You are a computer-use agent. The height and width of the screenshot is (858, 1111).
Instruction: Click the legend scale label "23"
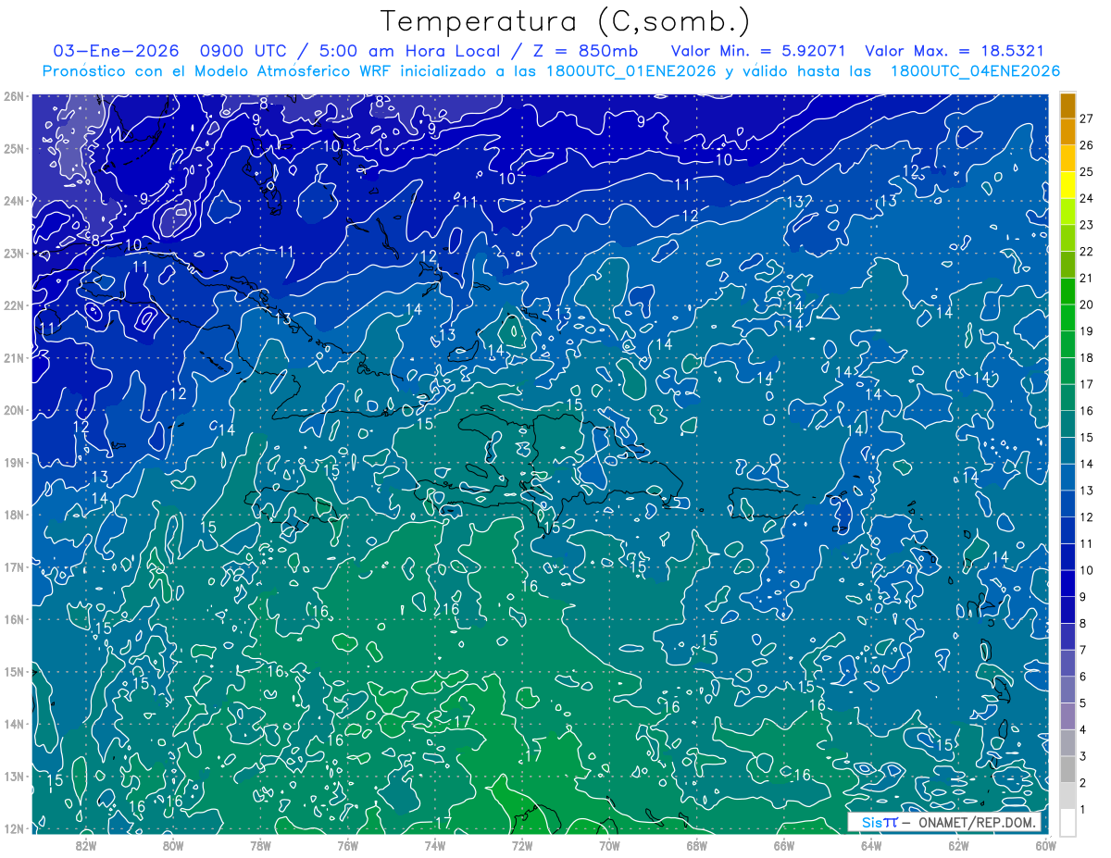[1087, 225]
